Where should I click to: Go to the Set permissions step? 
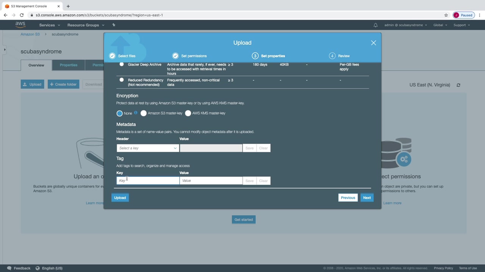[194, 56]
